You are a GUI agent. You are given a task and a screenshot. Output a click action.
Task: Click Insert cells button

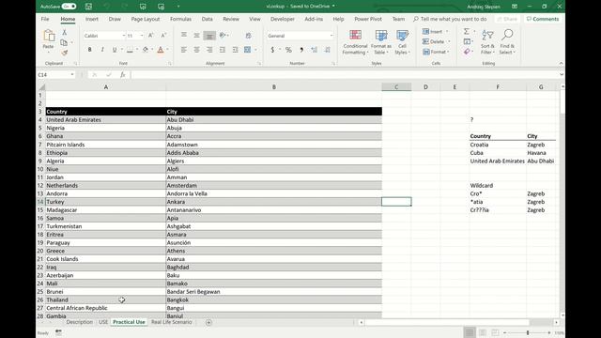coord(436,31)
